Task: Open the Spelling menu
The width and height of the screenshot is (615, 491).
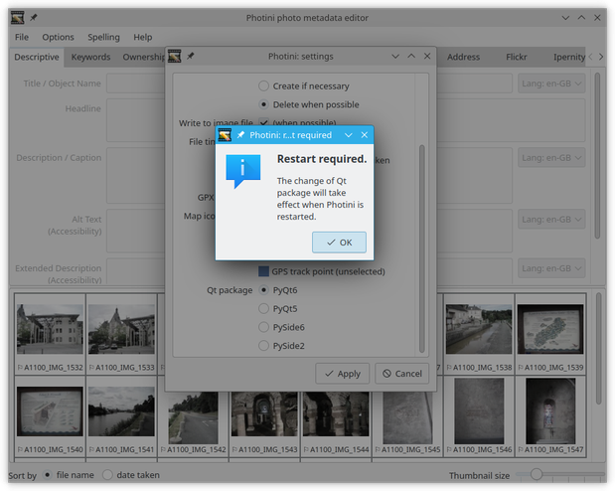Action: [103, 37]
